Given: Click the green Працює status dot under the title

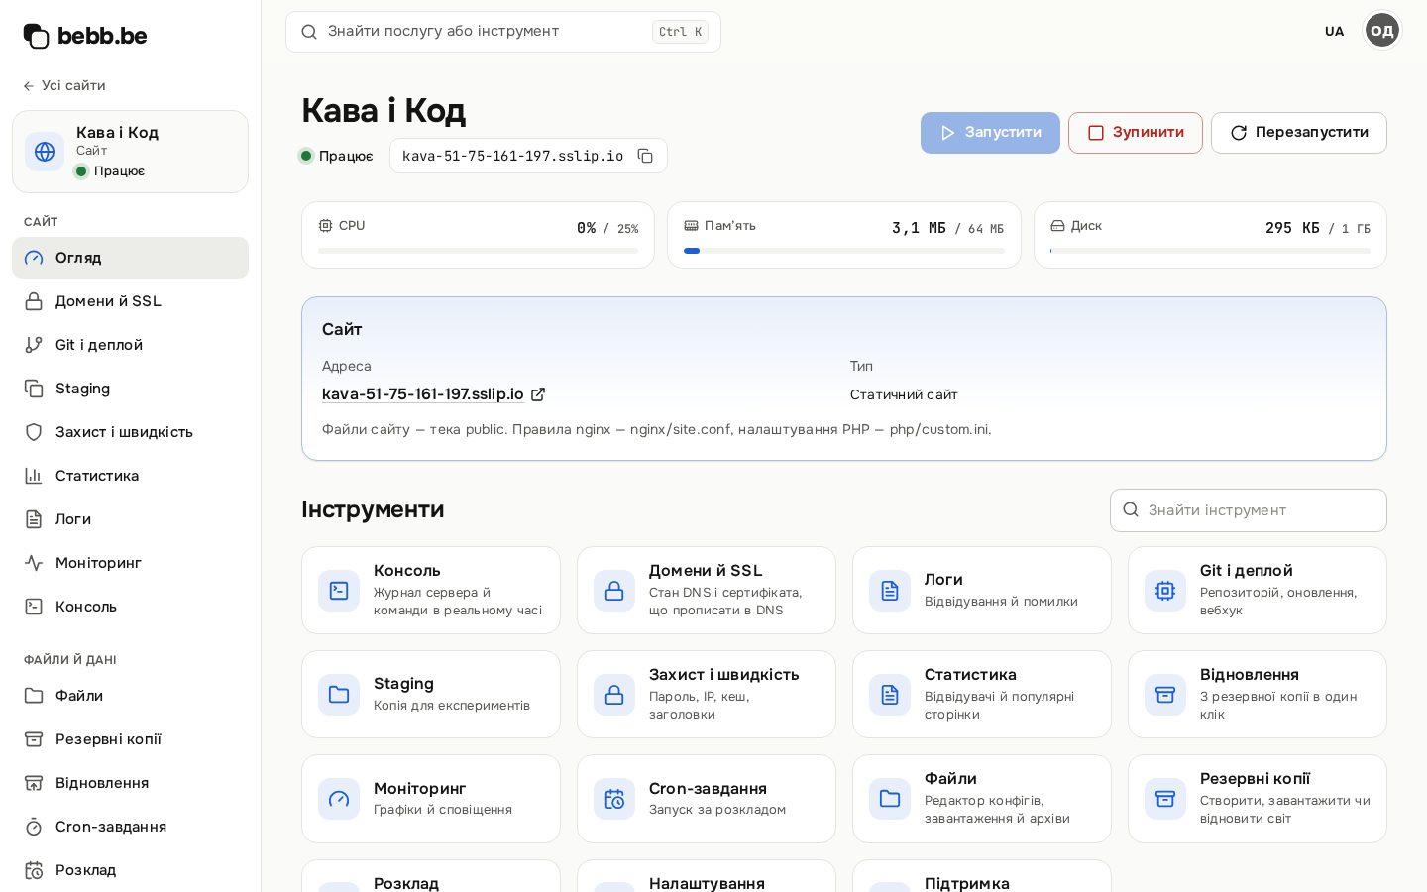Looking at the screenshot, I should coord(306,156).
